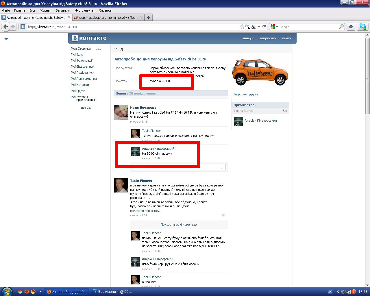Open Мої Аудіозаписи in sidebar

click(x=82, y=73)
